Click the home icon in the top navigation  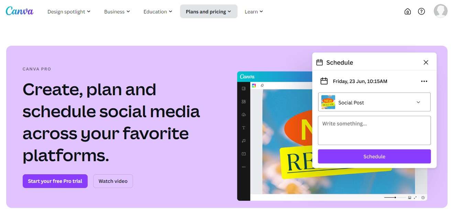(408, 11)
